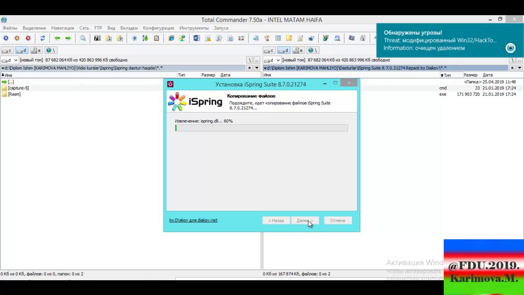The height and width of the screenshot is (295, 524).
Task: Open the Сеть menu
Action: (x=84, y=28)
